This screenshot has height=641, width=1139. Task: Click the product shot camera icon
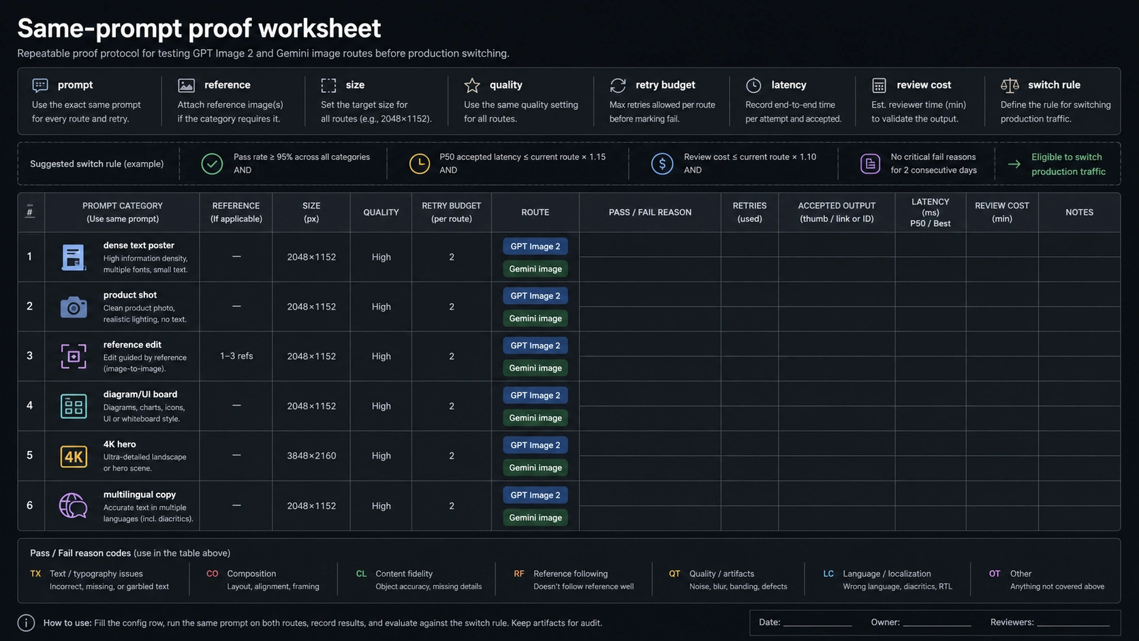coord(74,307)
